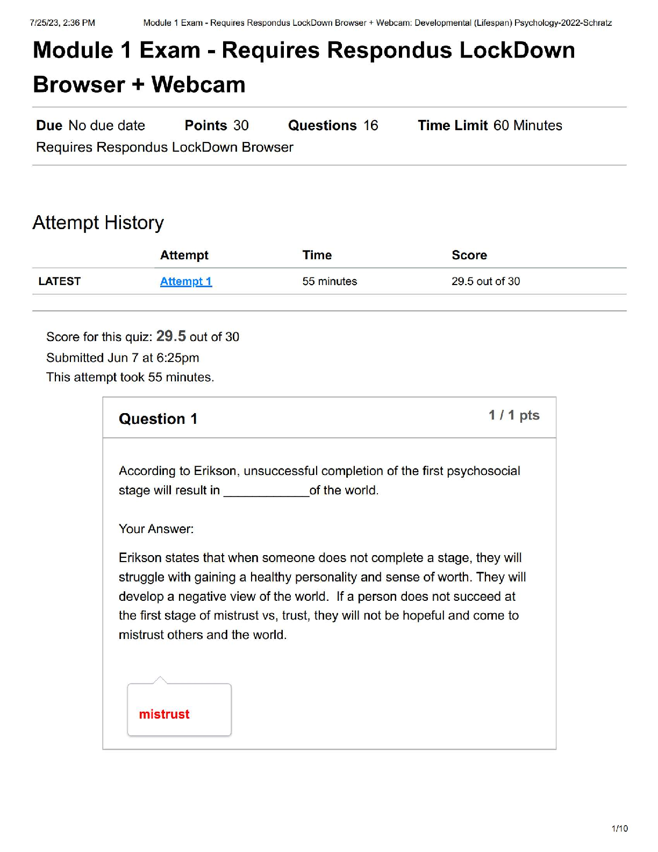Click the red 'mistrust' correct answer box

179,709
